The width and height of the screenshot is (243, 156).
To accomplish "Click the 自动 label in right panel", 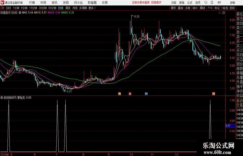I will [x=240, y=101].
